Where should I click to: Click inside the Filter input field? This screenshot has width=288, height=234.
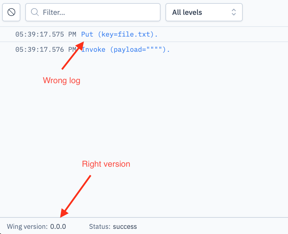(93, 12)
